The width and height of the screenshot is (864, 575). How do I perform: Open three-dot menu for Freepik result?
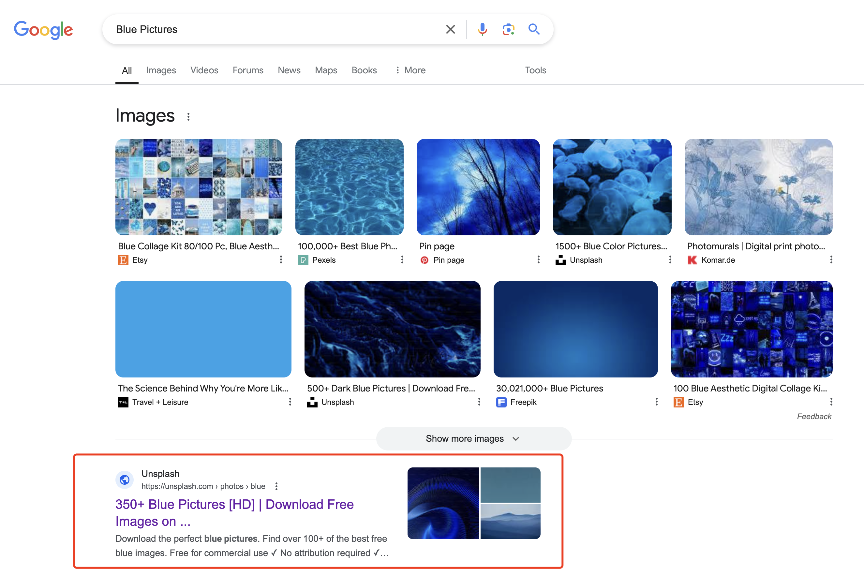tap(656, 402)
